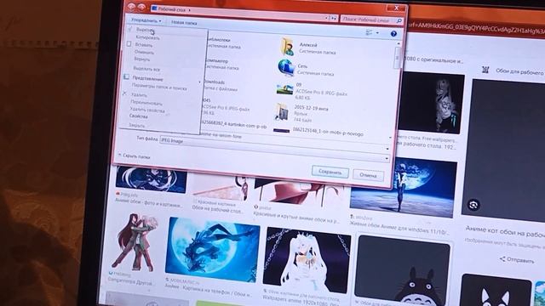
Task: Select the kartinkin-com-p-ob file entry
Action: (233, 124)
